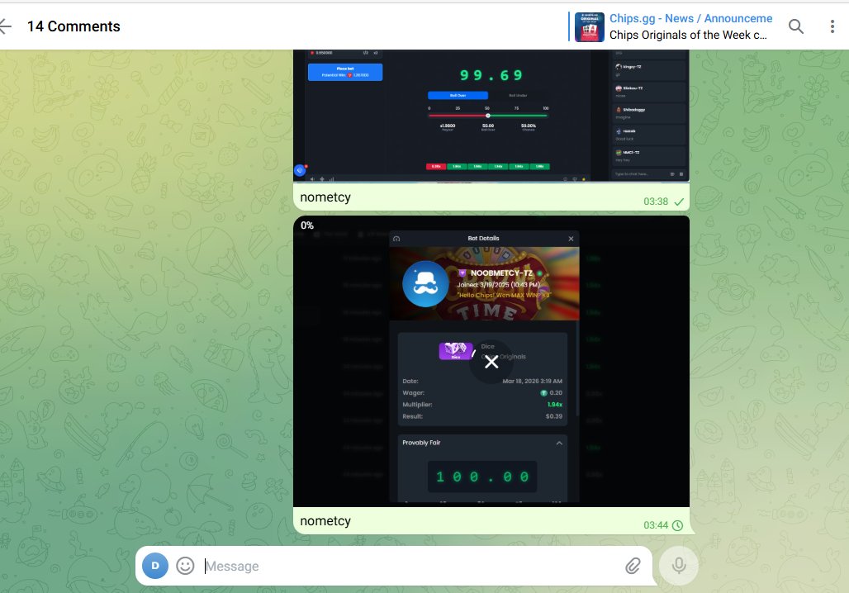Viewport: 849px width, 593px height.
Task: Click the '14 Comments' title
Action: [74, 26]
